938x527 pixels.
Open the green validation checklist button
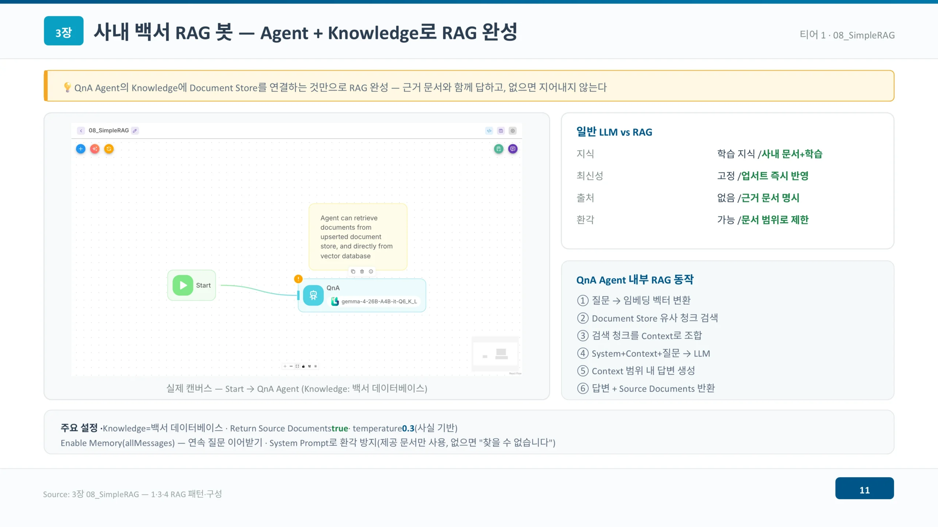(499, 149)
